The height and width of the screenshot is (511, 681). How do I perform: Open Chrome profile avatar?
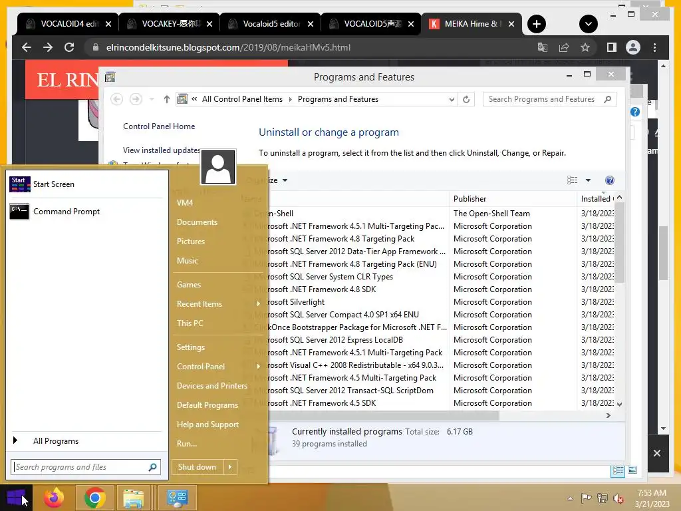coord(633,47)
